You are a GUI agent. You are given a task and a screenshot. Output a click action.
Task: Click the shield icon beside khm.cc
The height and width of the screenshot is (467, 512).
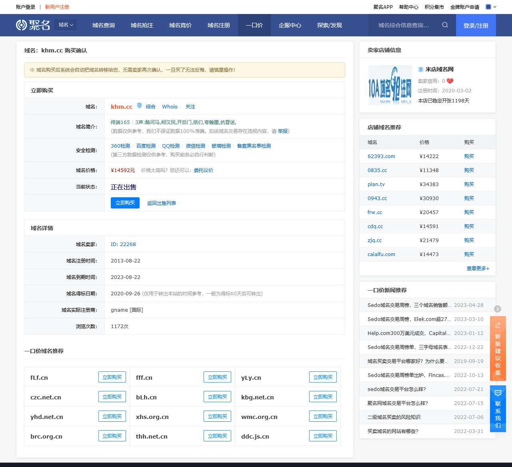139,106
